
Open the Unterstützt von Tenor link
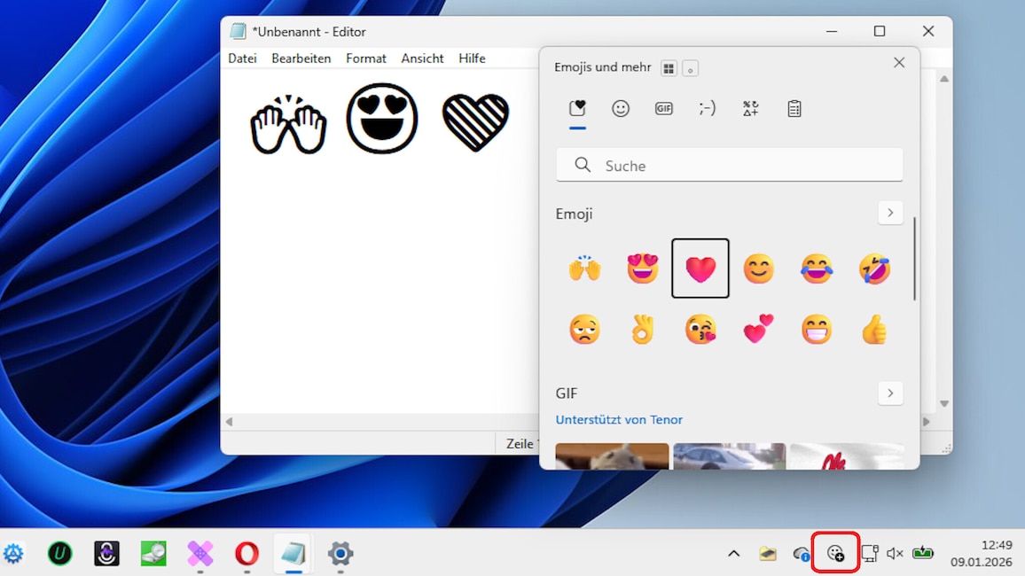pos(619,419)
